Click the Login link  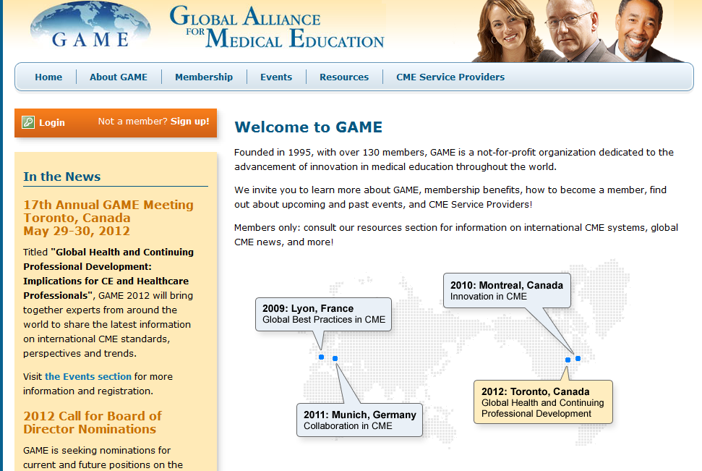pos(52,122)
